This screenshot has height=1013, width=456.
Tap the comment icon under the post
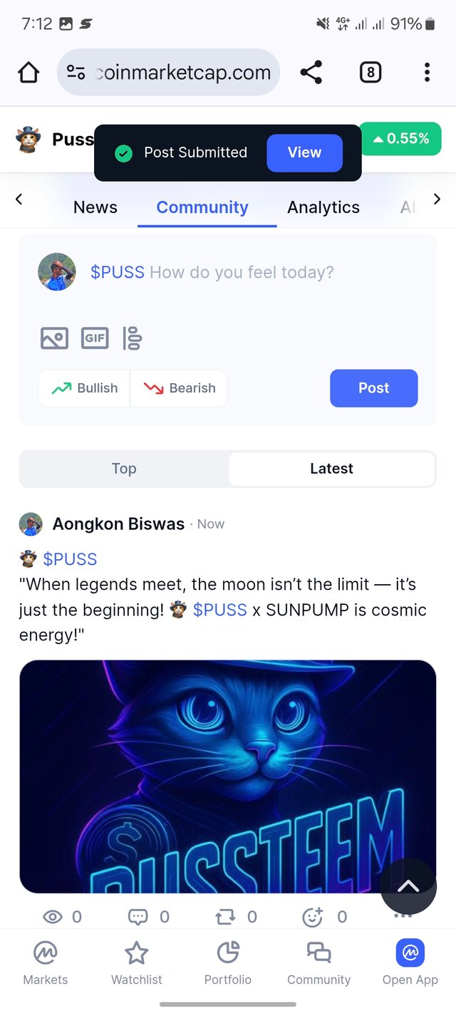pyautogui.click(x=138, y=917)
